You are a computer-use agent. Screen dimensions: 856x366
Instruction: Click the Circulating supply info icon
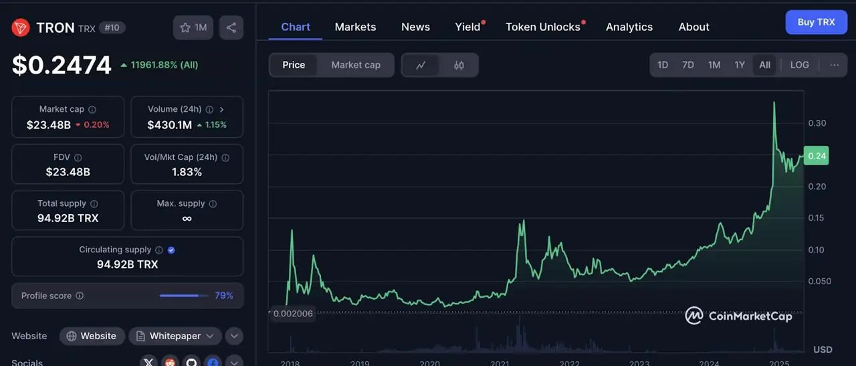click(x=158, y=250)
